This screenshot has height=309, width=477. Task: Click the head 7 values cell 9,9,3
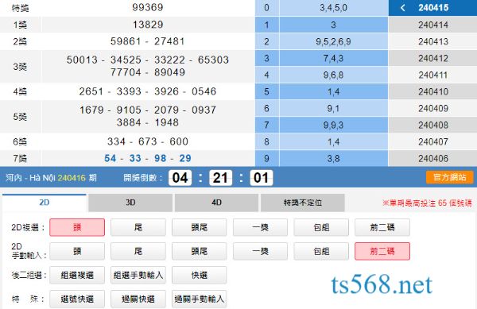333,125
